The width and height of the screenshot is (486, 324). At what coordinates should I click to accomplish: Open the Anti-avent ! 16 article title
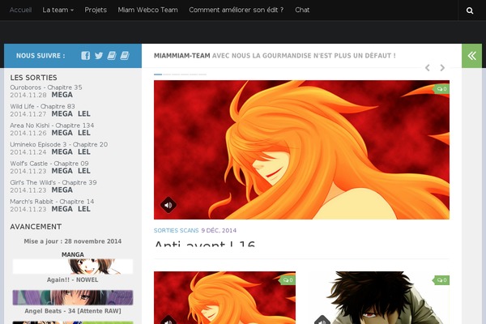(x=205, y=243)
